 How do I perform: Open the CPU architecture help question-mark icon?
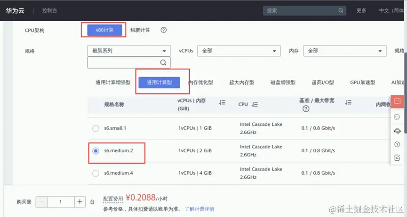pos(164,30)
